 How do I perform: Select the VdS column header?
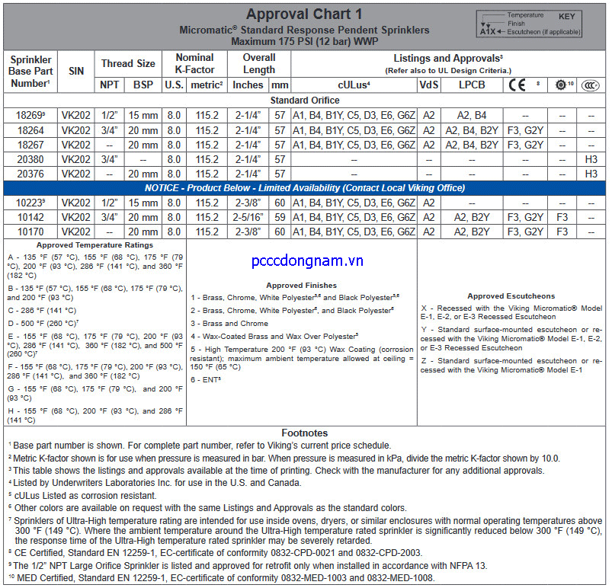tap(429, 85)
